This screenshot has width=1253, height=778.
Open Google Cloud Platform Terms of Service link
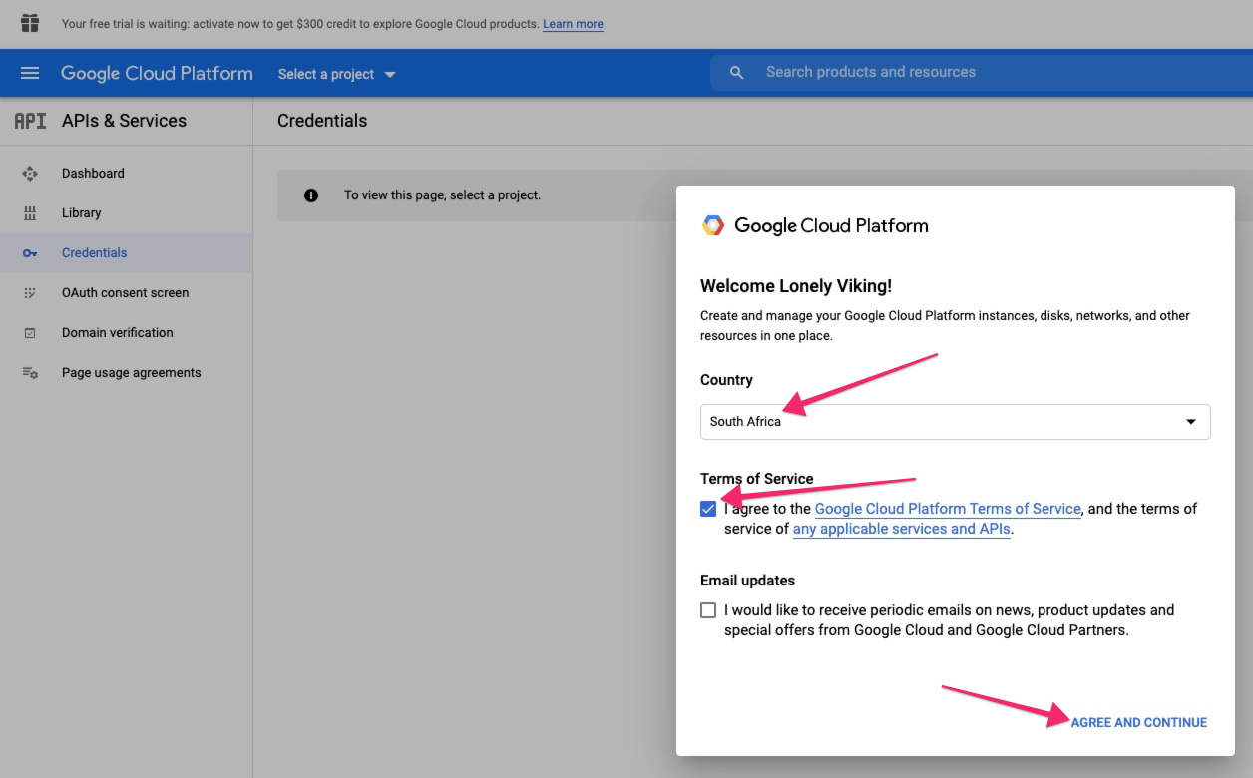(x=948, y=509)
